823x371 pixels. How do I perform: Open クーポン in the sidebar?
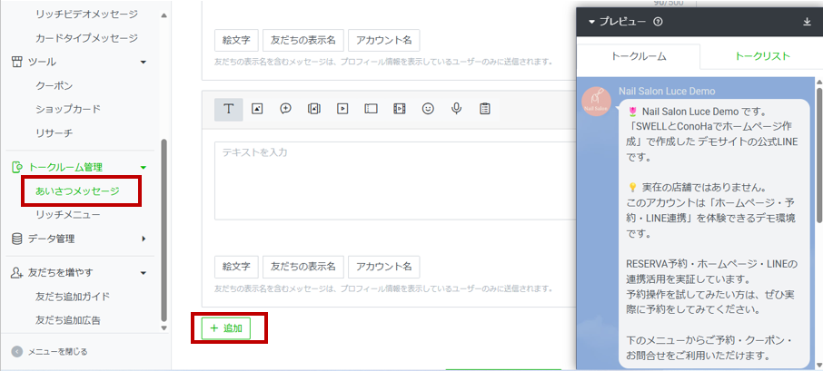tap(55, 86)
